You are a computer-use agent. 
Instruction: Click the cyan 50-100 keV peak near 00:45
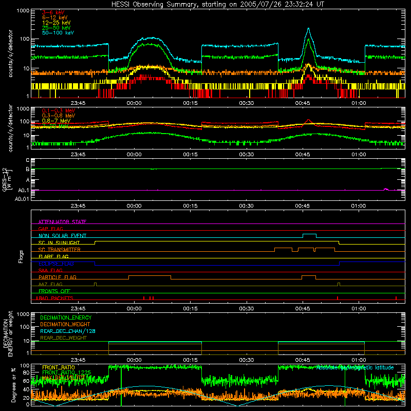pos(309,29)
